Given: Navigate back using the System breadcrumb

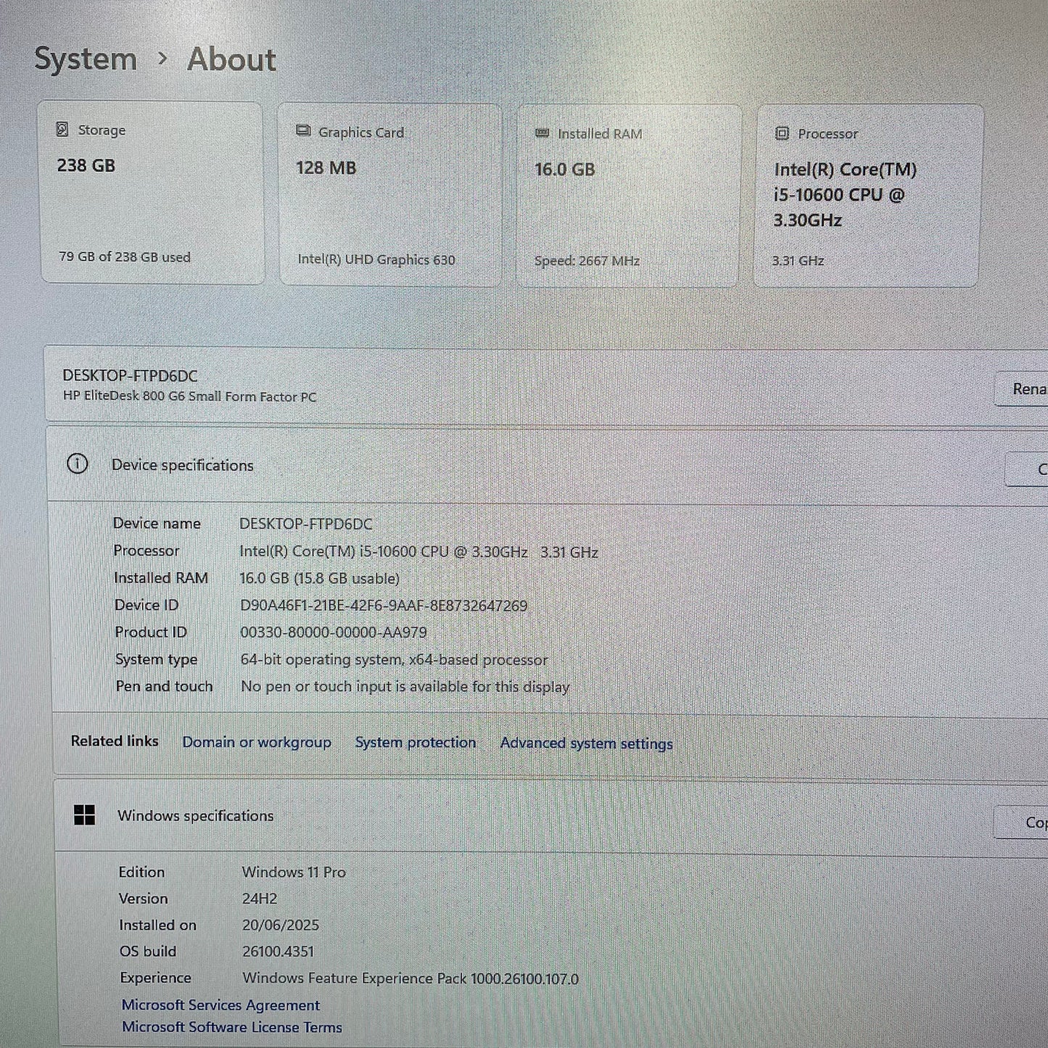Looking at the screenshot, I should click(86, 59).
